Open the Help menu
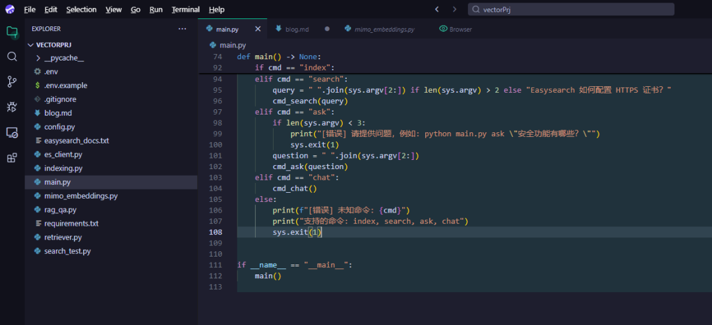This screenshot has height=325, width=712. click(x=217, y=9)
